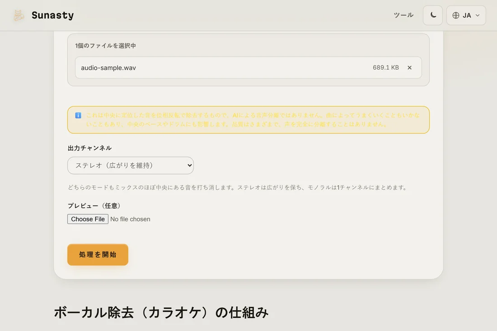The width and height of the screenshot is (497, 331).
Task: Start processing with 処理を開始 button
Action: tap(98, 255)
